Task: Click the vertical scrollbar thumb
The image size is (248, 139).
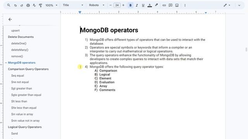Action: coord(246,49)
